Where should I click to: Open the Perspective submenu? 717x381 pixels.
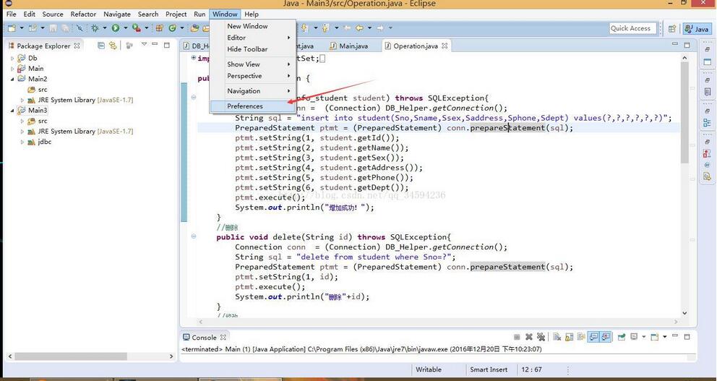click(252, 76)
